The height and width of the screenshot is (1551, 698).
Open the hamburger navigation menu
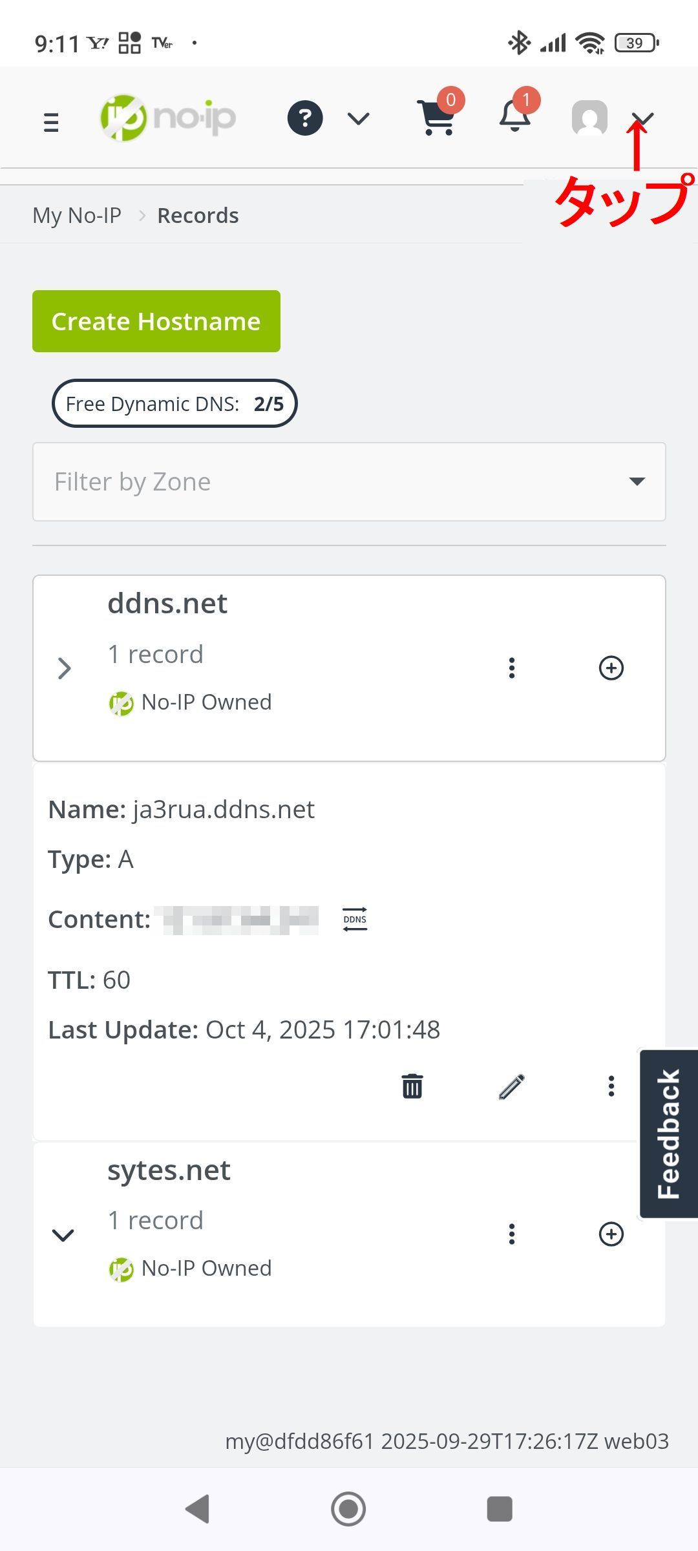pos(51,121)
